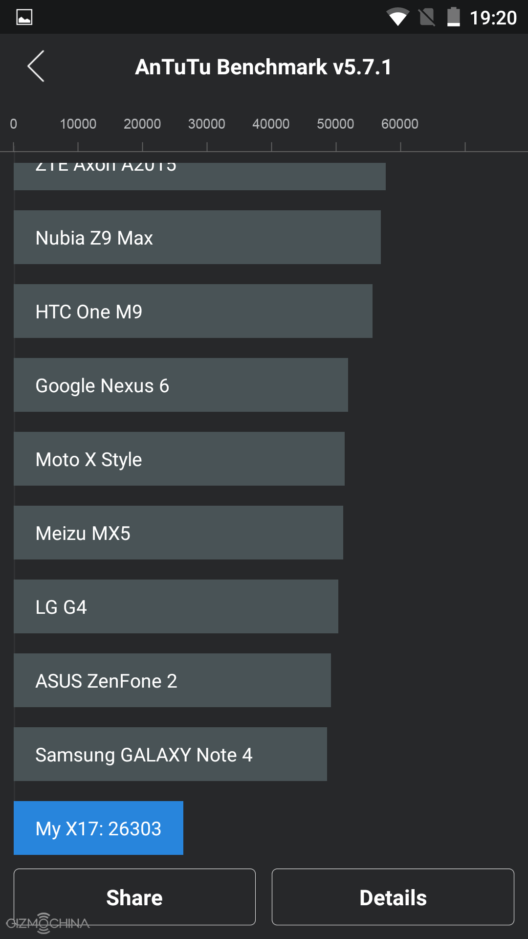
Task: Select the ASUS ZenFone 2 bar
Action: point(172,680)
